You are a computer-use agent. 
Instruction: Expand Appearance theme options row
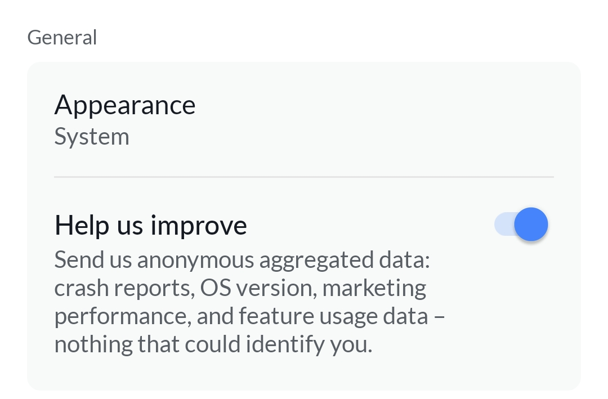(x=304, y=120)
